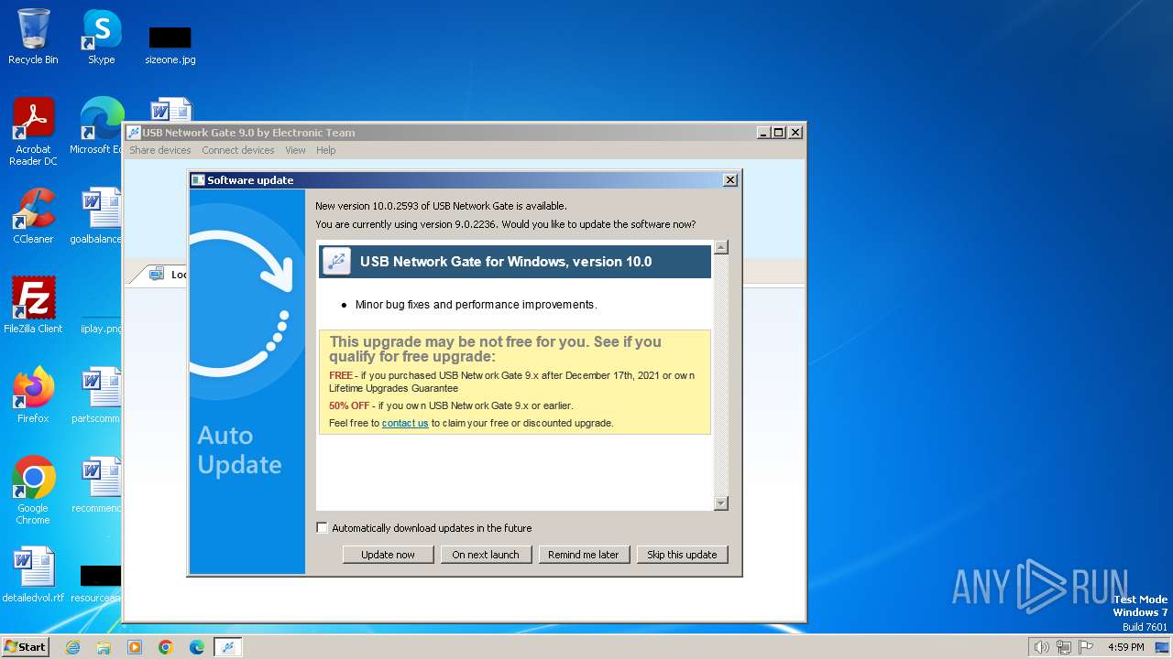Open goalbalance Word document
Image resolution: width=1173 pixels, height=659 pixels.
(101, 216)
